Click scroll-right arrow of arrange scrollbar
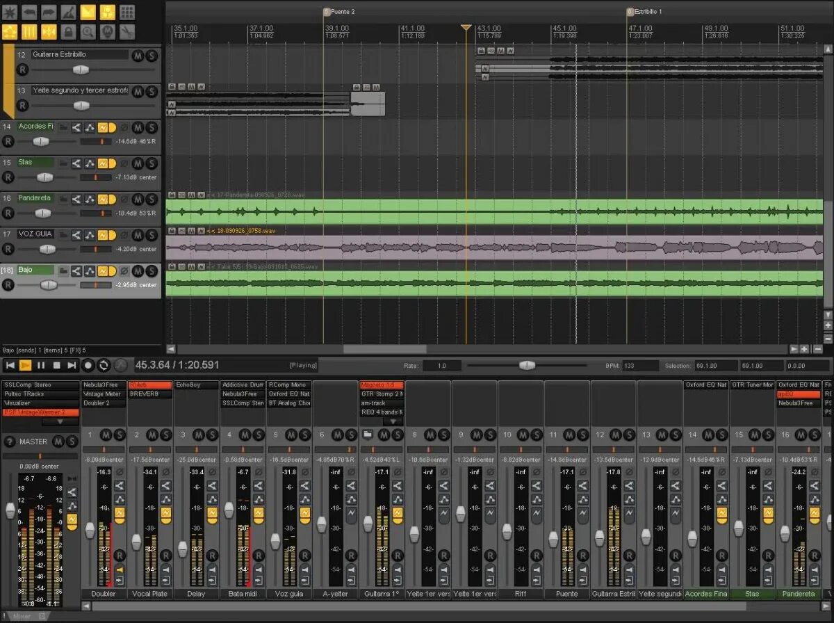The width and height of the screenshot is (834, 623). click(794, 349)
